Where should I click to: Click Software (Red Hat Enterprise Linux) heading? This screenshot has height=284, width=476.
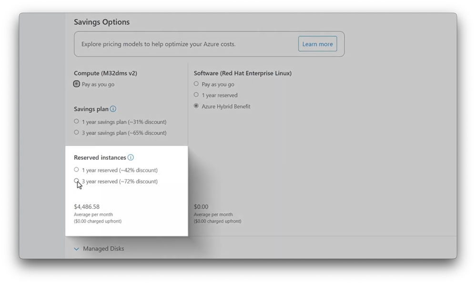coord(243,73)
